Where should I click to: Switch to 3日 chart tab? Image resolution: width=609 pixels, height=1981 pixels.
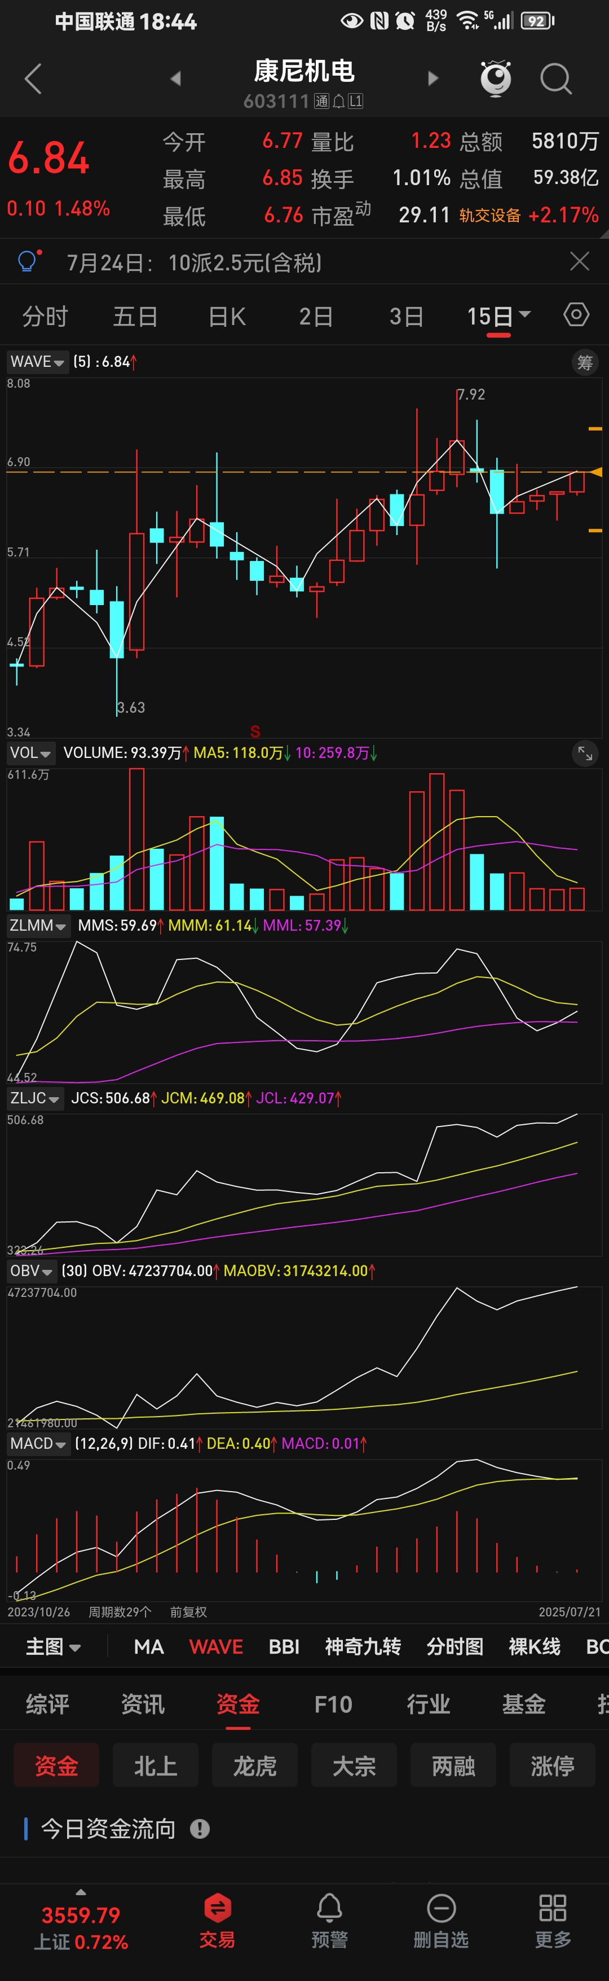tap(406, 316)
